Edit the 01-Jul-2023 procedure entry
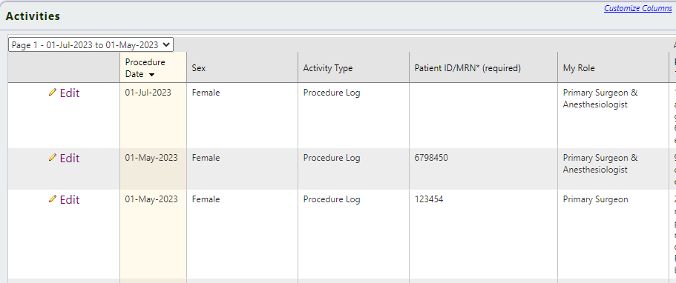 pos(70,93)
